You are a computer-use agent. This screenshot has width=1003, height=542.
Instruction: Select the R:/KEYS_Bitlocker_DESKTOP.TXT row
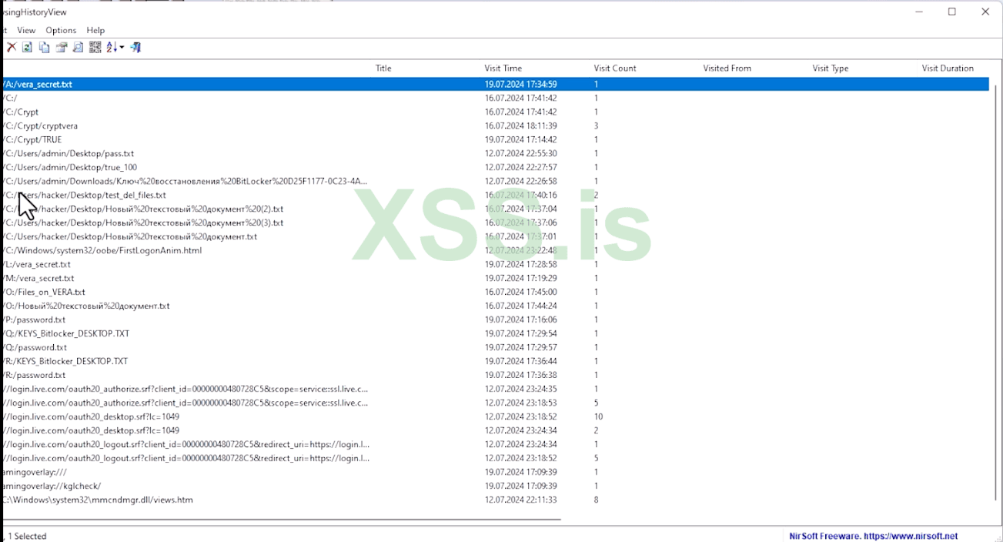[496, 361]
